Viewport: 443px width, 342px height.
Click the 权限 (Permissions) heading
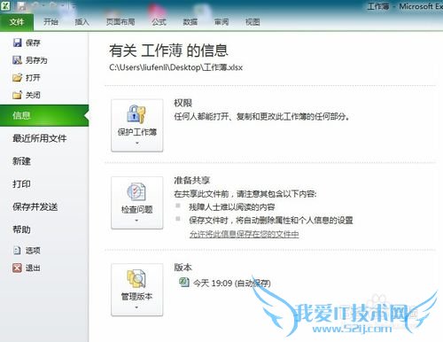click(183, 103)
